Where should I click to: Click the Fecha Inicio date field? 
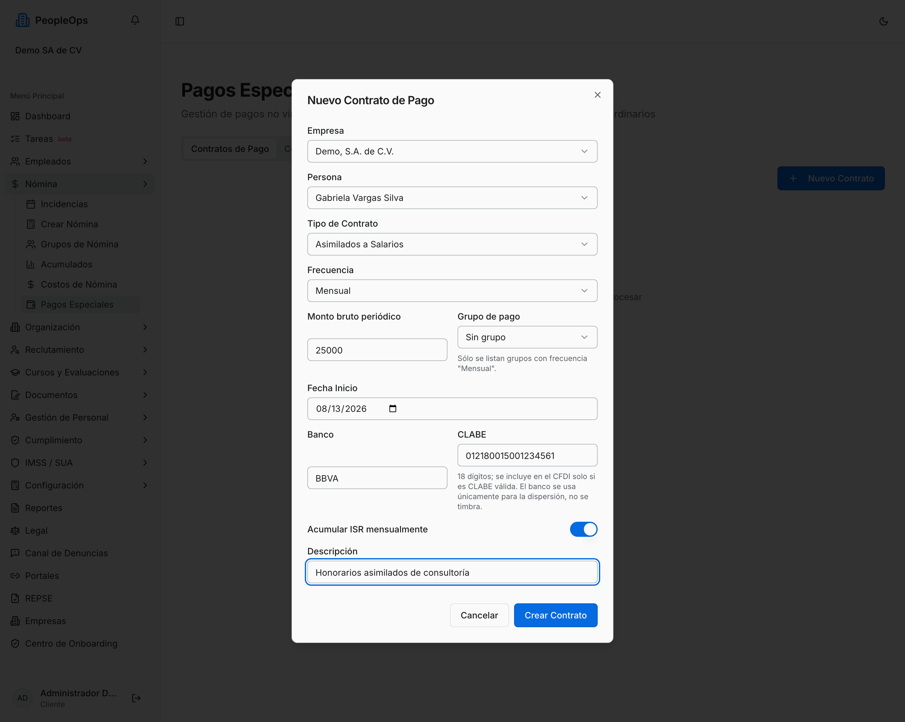(x=452, y=409)
